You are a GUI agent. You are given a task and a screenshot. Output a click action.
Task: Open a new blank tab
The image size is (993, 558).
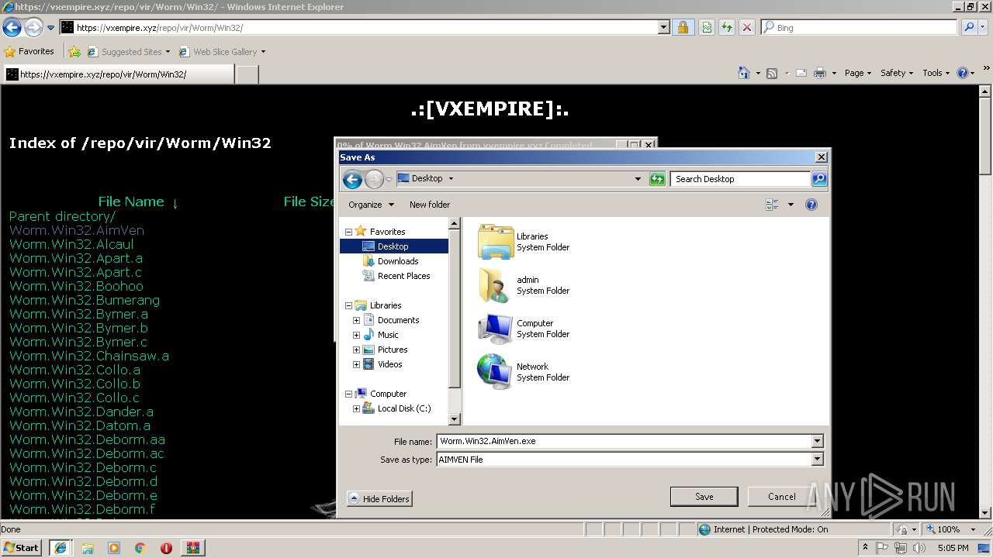[247, 74]
